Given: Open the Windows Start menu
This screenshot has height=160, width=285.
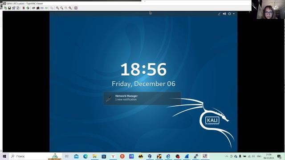Looking at the screenshot, I should [x=4, y=156].
